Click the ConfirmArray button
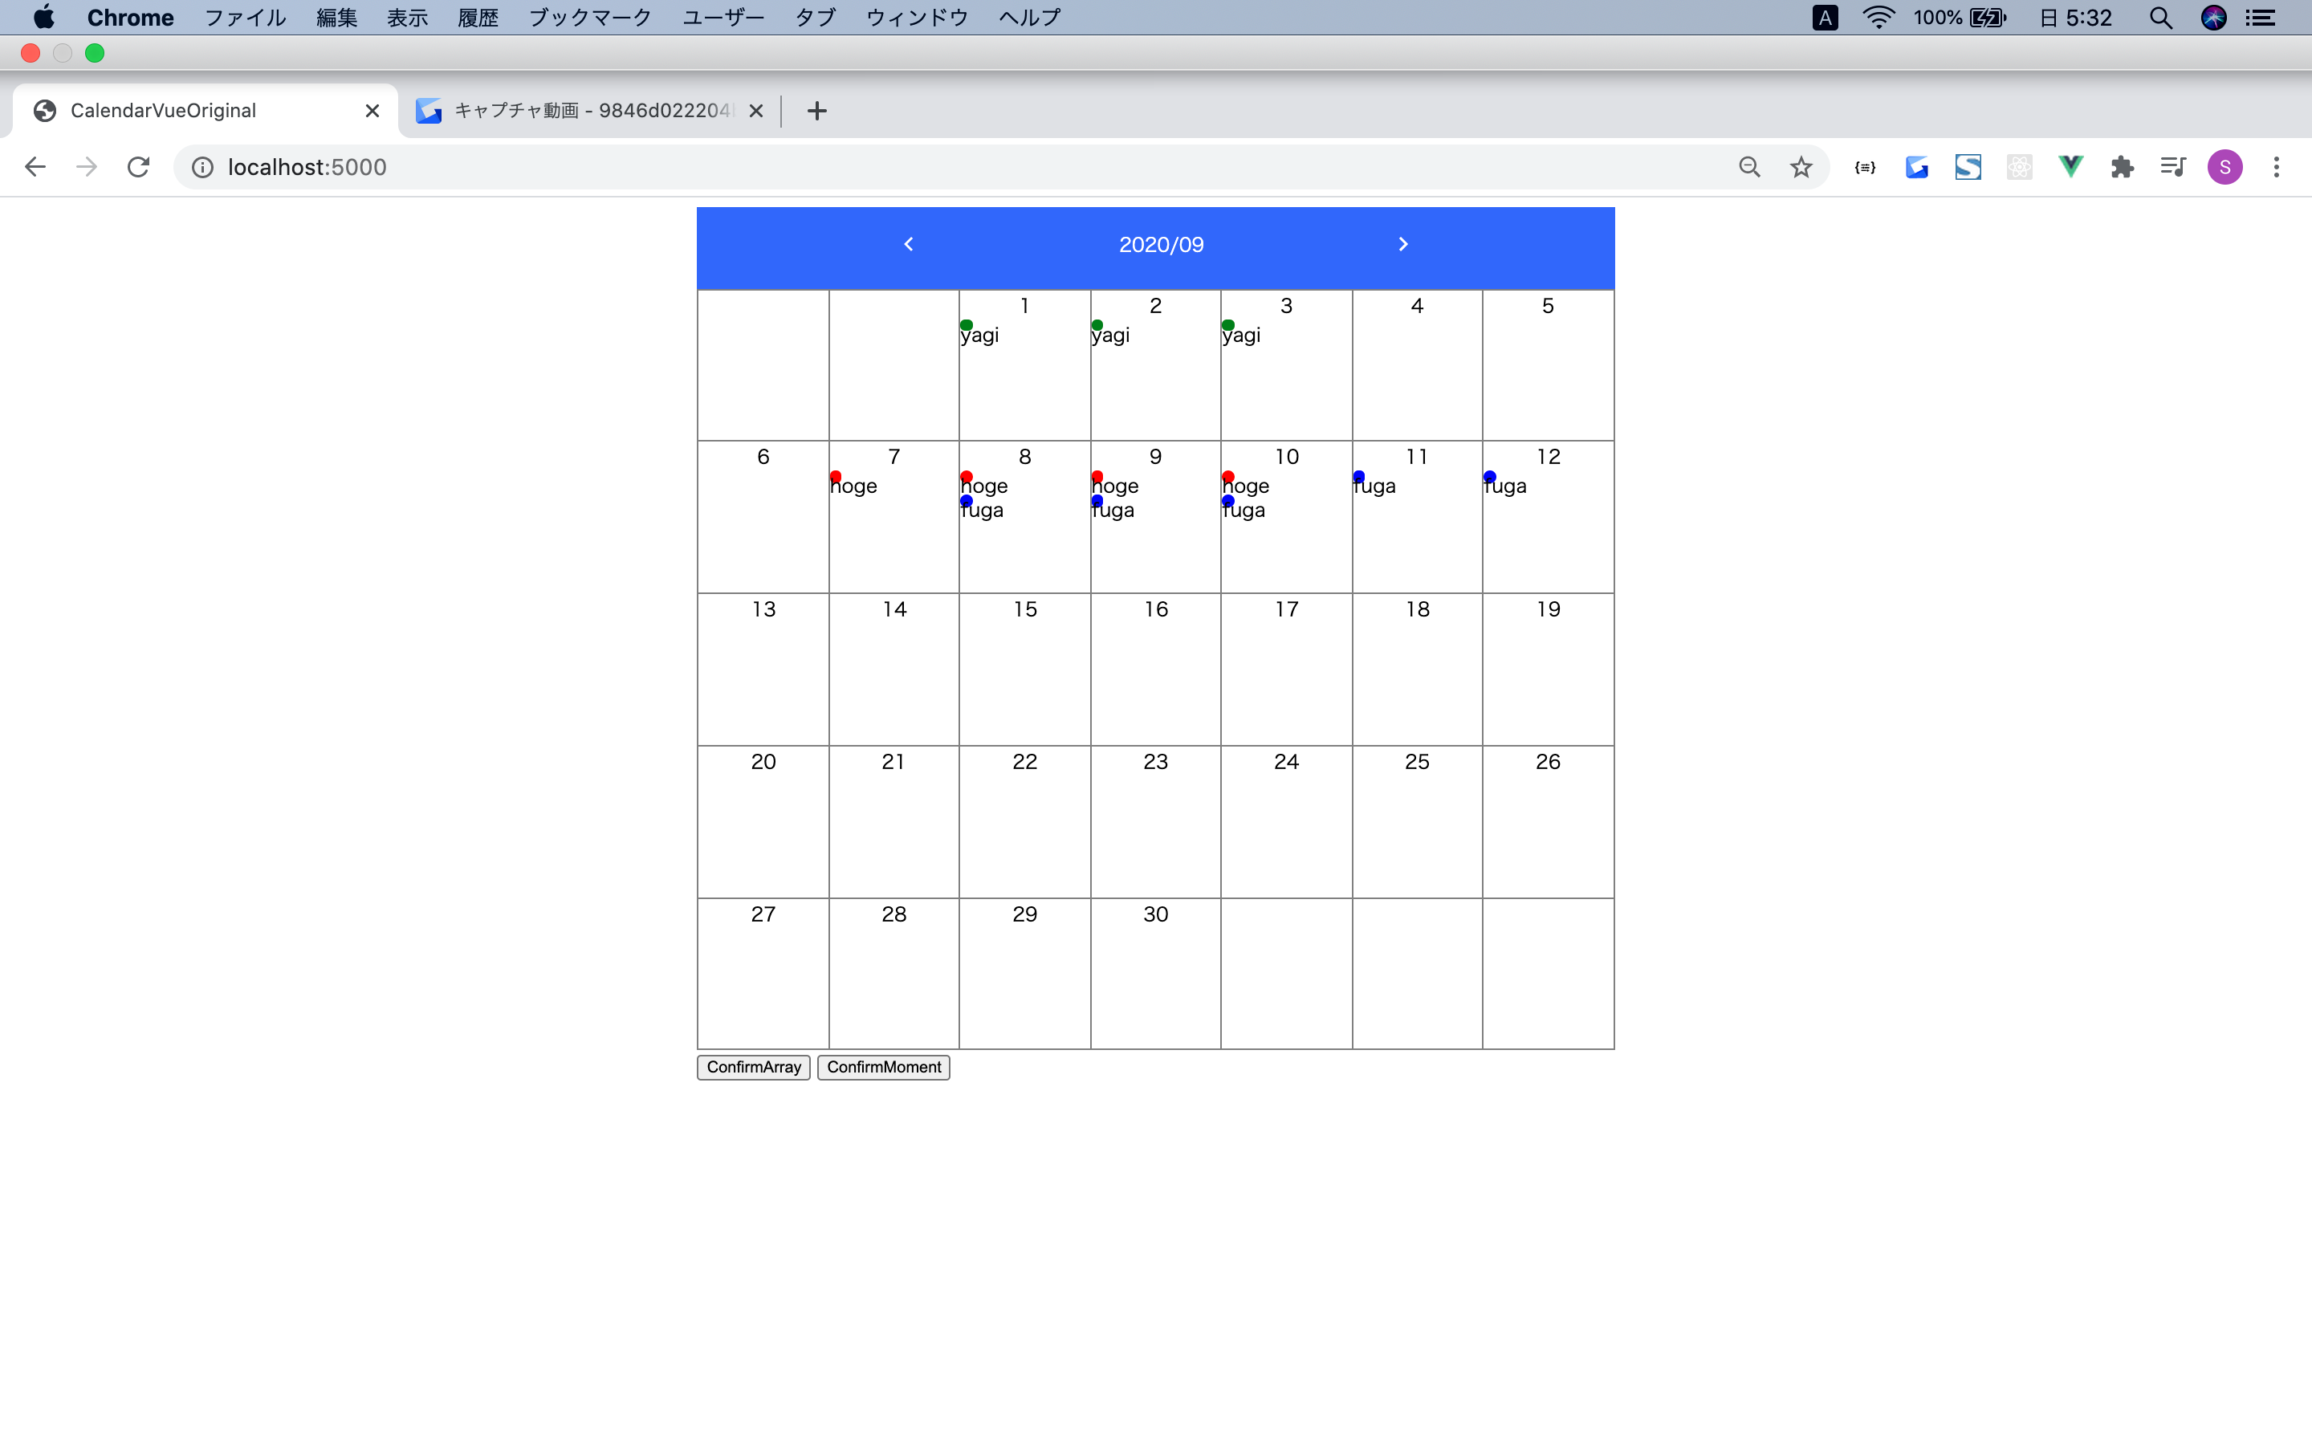Screen dimensions: 2312x1445 click(752, 1067)
